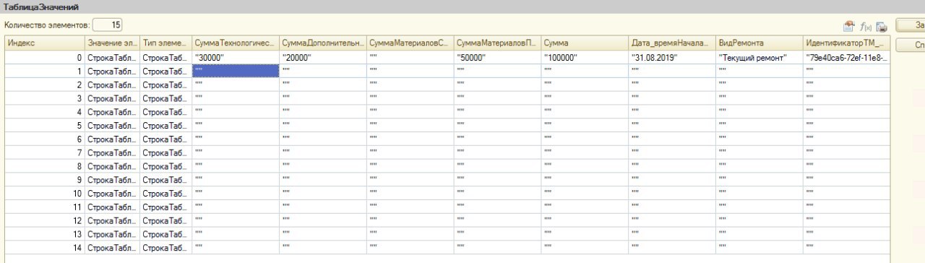Click index cell 11

pyautogui.click(x=45, y=207)
